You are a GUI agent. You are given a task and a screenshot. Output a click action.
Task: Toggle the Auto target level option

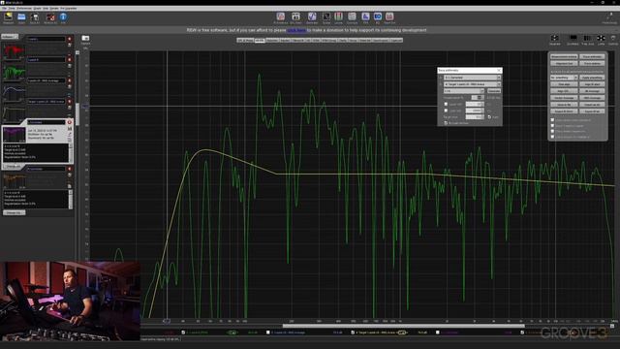[489, 116]
